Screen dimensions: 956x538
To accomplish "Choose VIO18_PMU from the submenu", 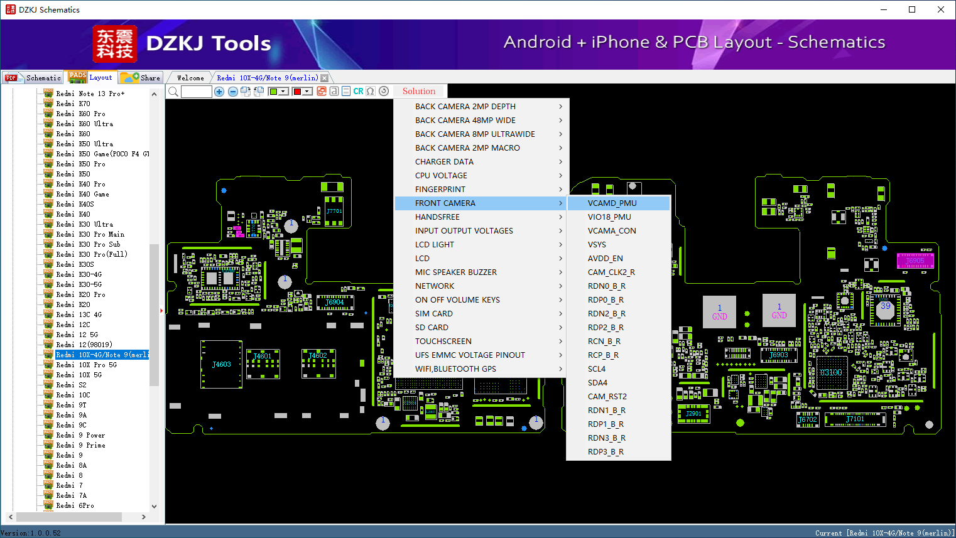I will (x=619, y=217).
